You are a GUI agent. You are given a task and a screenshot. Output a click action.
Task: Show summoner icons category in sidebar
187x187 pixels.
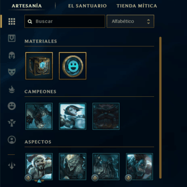click(x=12, y=140)
